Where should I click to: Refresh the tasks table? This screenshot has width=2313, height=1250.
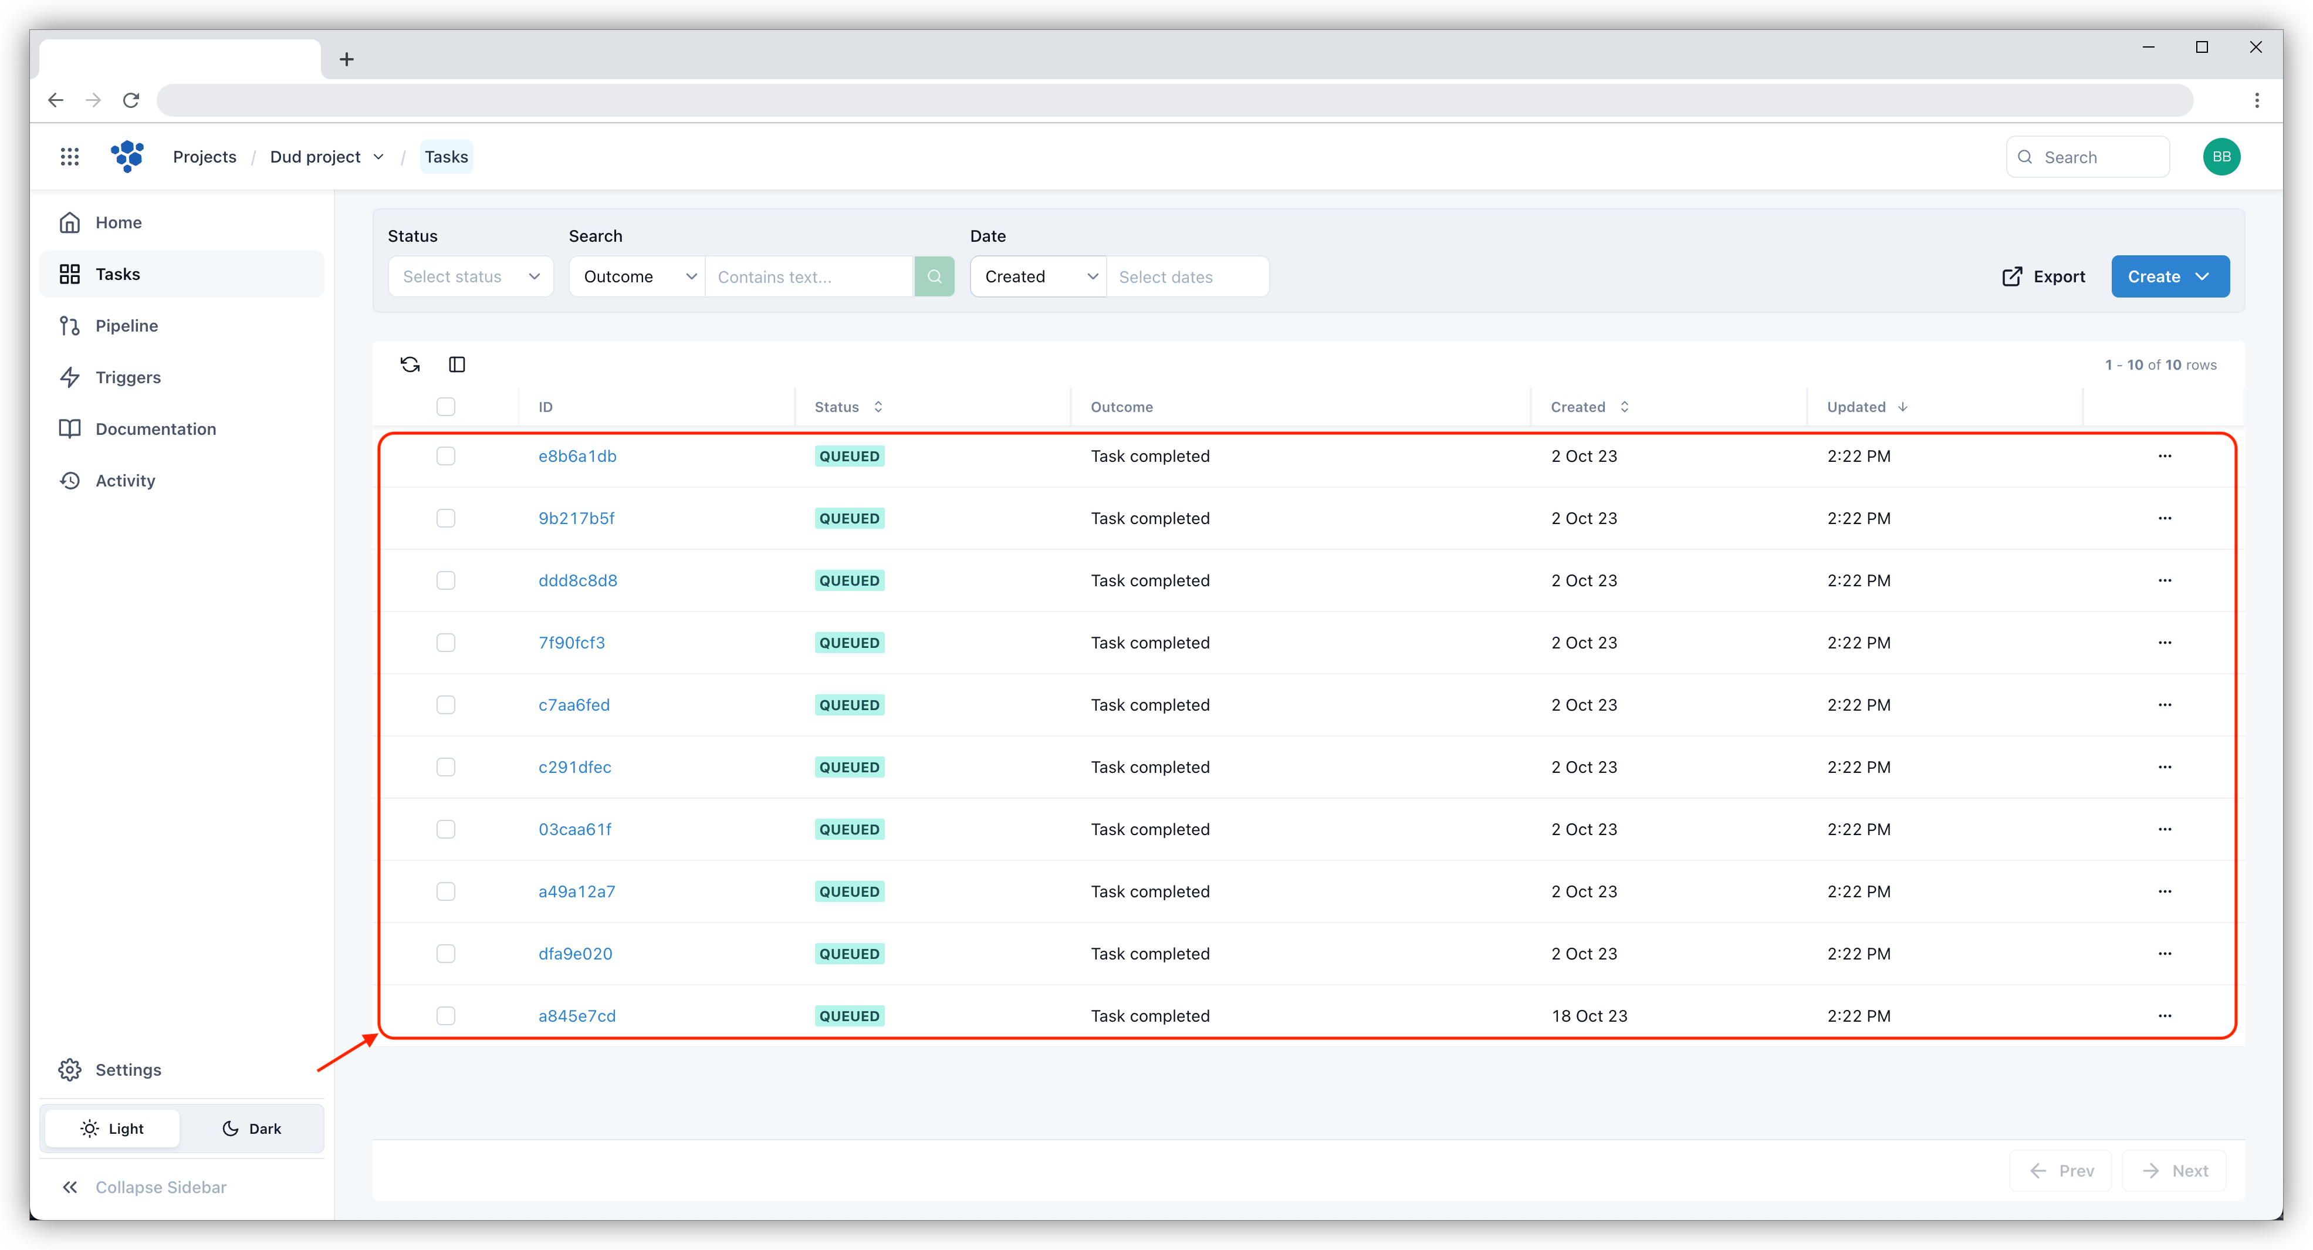(x=410, y=364)
